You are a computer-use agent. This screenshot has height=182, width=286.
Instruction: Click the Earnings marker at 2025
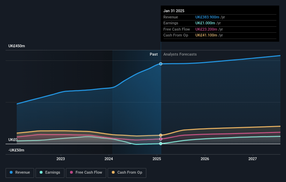pyautogui.click(x=161, y=144)
